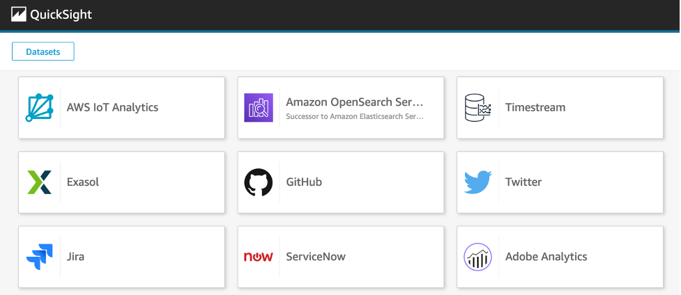Click the Timestream database icon
This screenshot has width=681, height=295.
[x=477, y=108]
